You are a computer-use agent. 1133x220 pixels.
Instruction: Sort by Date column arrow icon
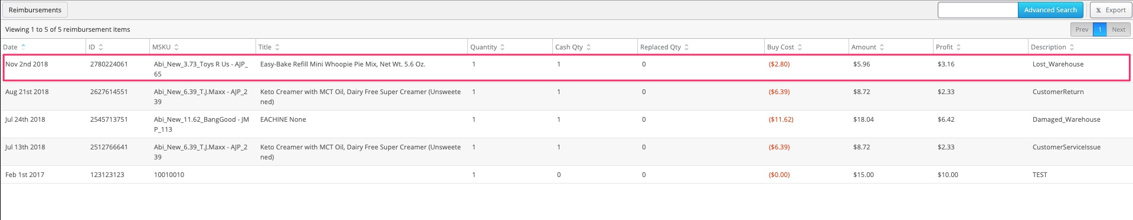click(x=23, y=46)
